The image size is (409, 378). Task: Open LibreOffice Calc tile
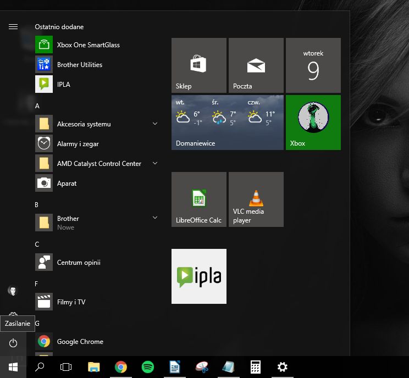pyautogui.click(x=198, y=199)
